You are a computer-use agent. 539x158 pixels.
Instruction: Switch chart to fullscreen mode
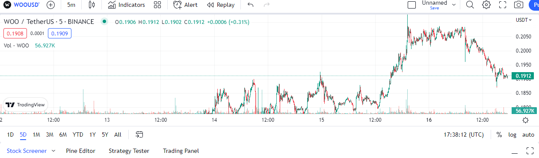click(x=503, y=5)
